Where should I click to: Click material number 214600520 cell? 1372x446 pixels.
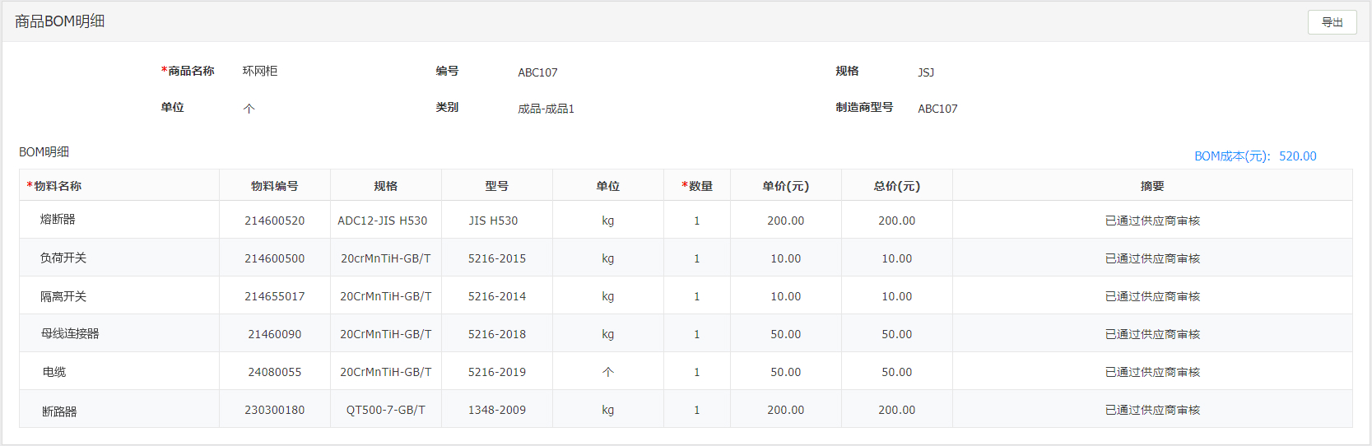pyautogui.click(x=275, y=221)
